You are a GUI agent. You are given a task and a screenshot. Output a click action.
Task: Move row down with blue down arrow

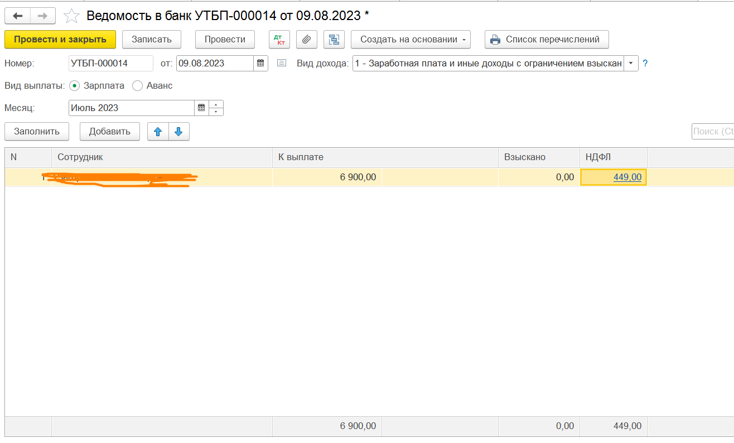click(x=178, y=132)
